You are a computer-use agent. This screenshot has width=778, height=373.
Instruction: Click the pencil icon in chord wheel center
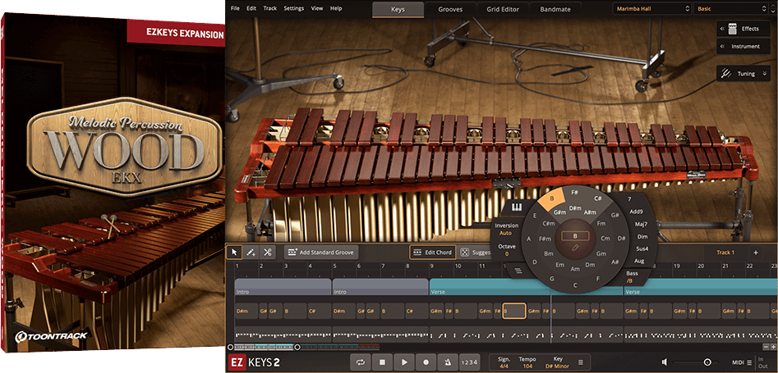point(575,247)
